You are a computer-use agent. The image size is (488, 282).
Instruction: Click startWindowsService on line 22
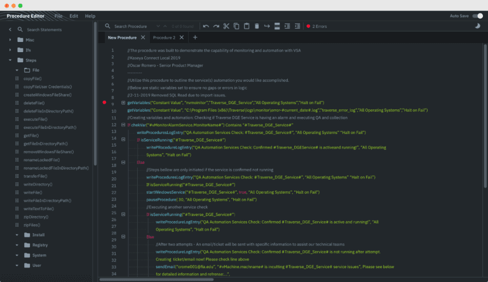(166, 192)
